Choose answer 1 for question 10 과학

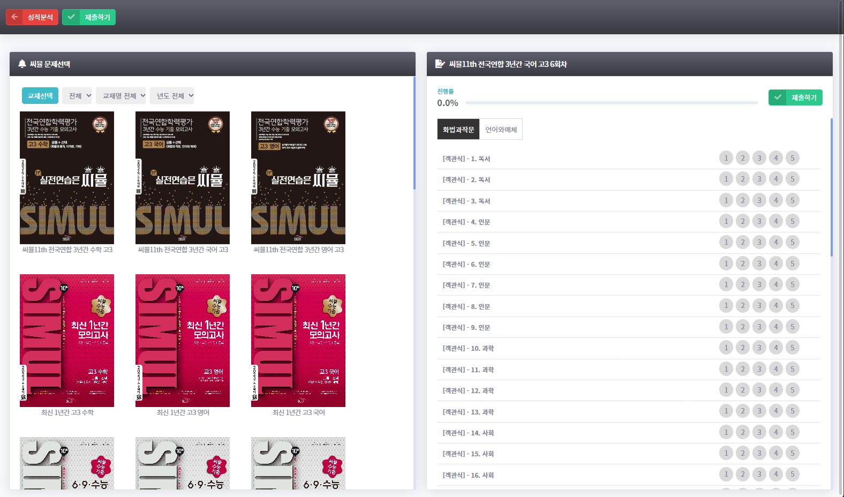point(726,348)
